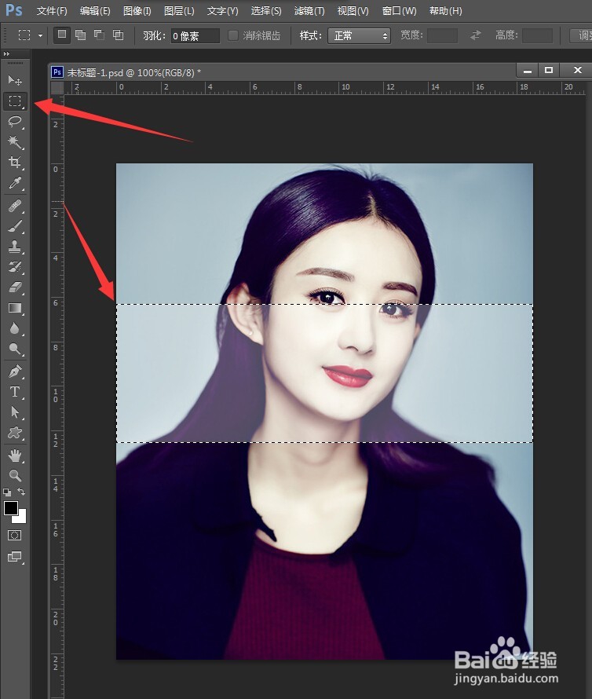Select the Brush tool
The height and width of the screenshot is (699, 592).
click(x=15, y=226)
